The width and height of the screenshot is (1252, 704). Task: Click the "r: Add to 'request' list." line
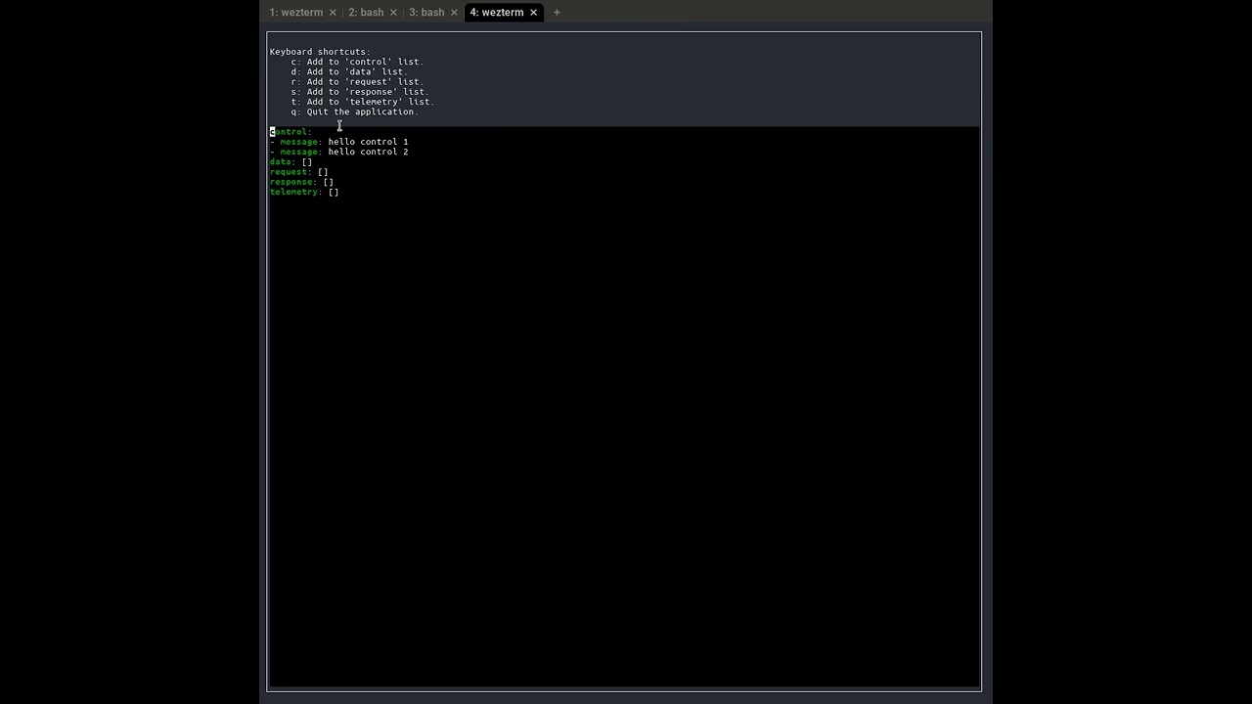click(x=357, y=82)
